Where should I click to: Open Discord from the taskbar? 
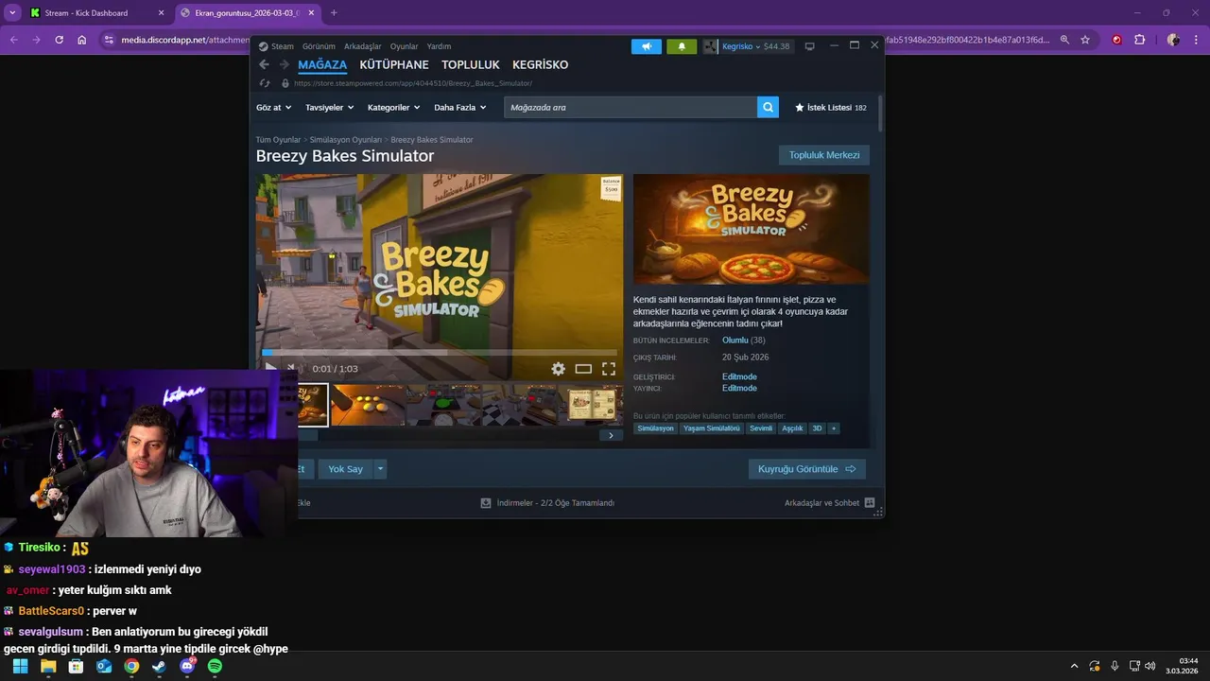187,666
